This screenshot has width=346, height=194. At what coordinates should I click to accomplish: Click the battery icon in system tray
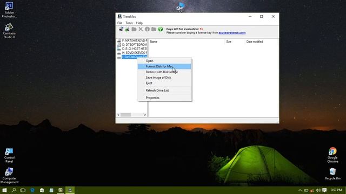point(306,190)
